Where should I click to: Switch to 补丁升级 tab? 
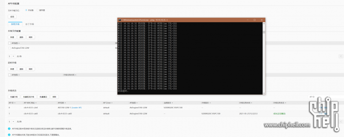[30, 24]
